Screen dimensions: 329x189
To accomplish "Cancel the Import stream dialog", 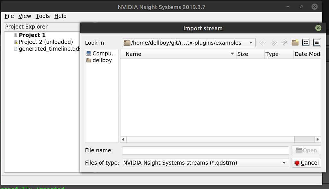I will pyautogui.click(x=306, y=162).
